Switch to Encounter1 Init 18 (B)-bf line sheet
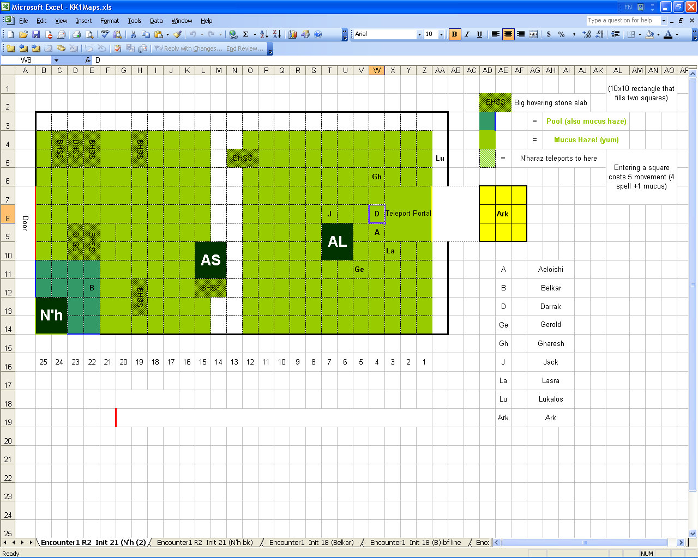This screenshot has height=558, width=698. (416, 542)
